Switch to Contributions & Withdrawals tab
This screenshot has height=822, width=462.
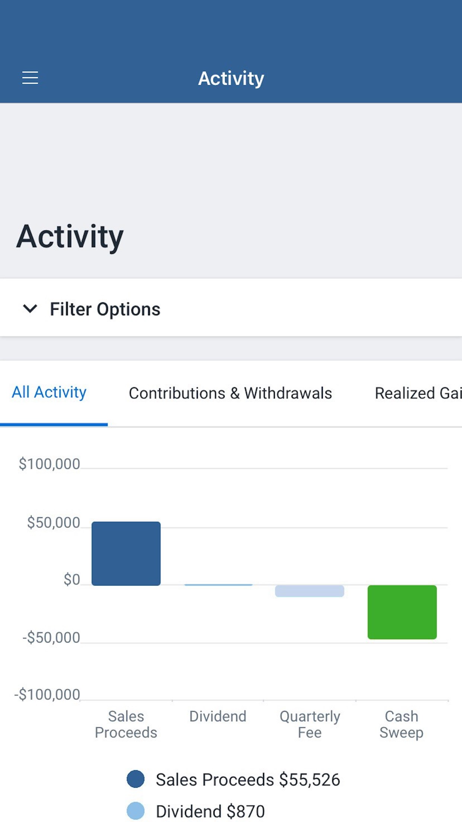tap(230, 393)
